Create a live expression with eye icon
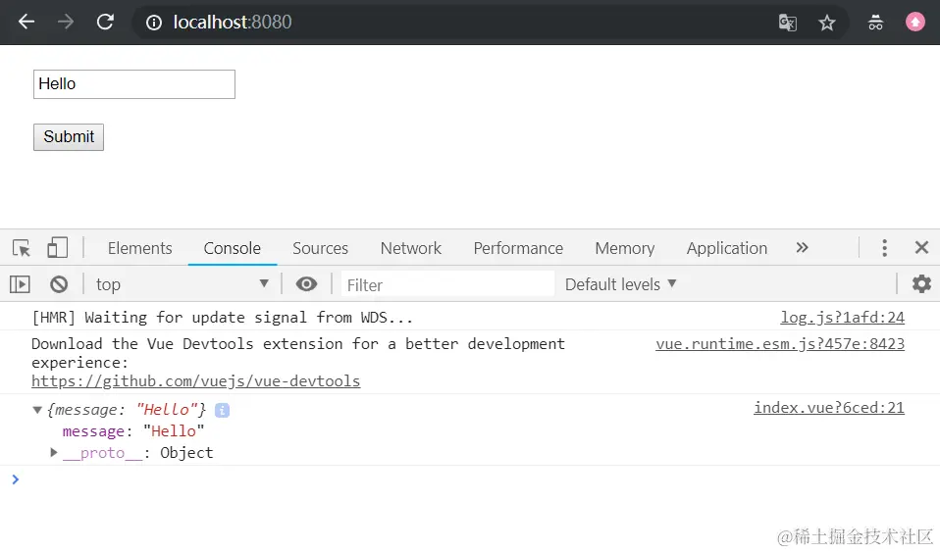Screen dimensions: 940x553 (x=306, y=284)
